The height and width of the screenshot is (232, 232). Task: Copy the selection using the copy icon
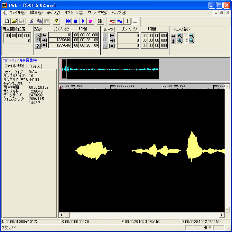(39, 21)
